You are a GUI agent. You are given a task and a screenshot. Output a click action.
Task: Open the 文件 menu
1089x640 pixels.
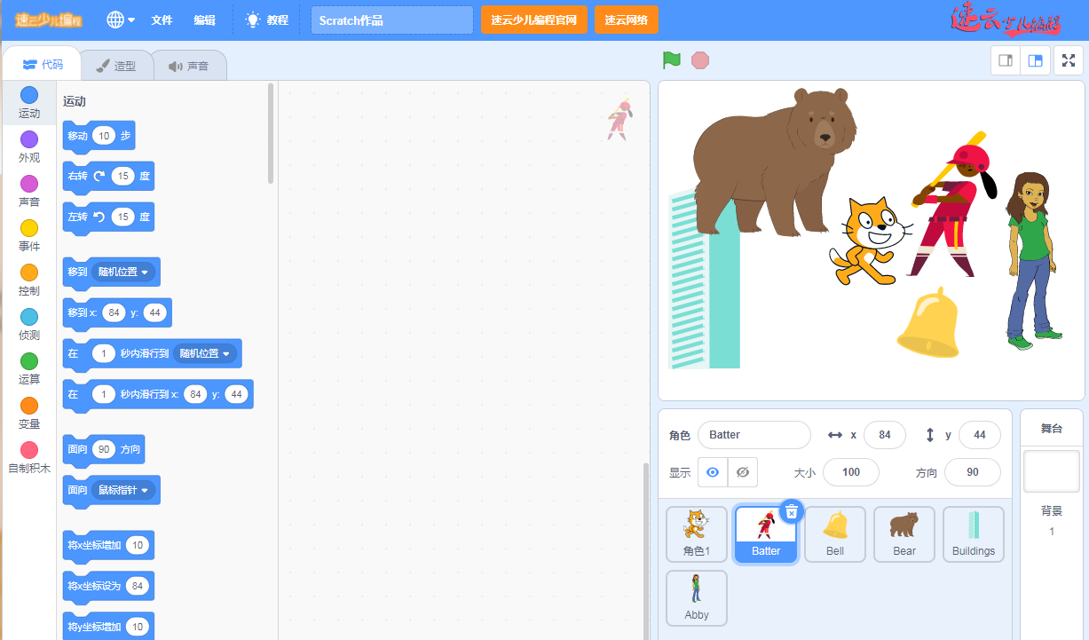tap(162, 20)
